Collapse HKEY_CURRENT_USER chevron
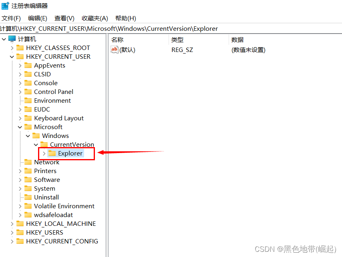This screenshot has width=342, height=257. (12, 57)
